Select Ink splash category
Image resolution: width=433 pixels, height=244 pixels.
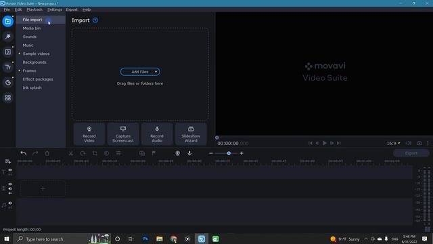tap(41, 87)
